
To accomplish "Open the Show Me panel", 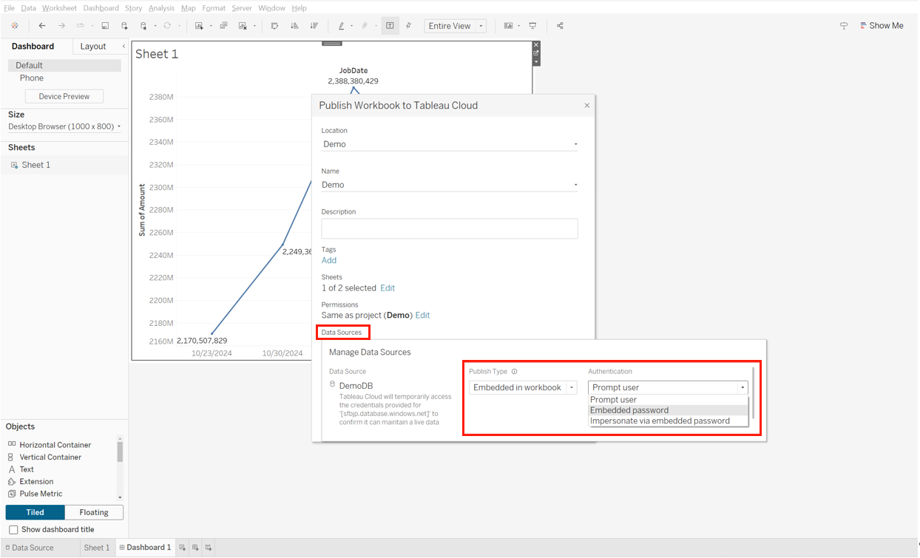I will click(x=882, y=25).
